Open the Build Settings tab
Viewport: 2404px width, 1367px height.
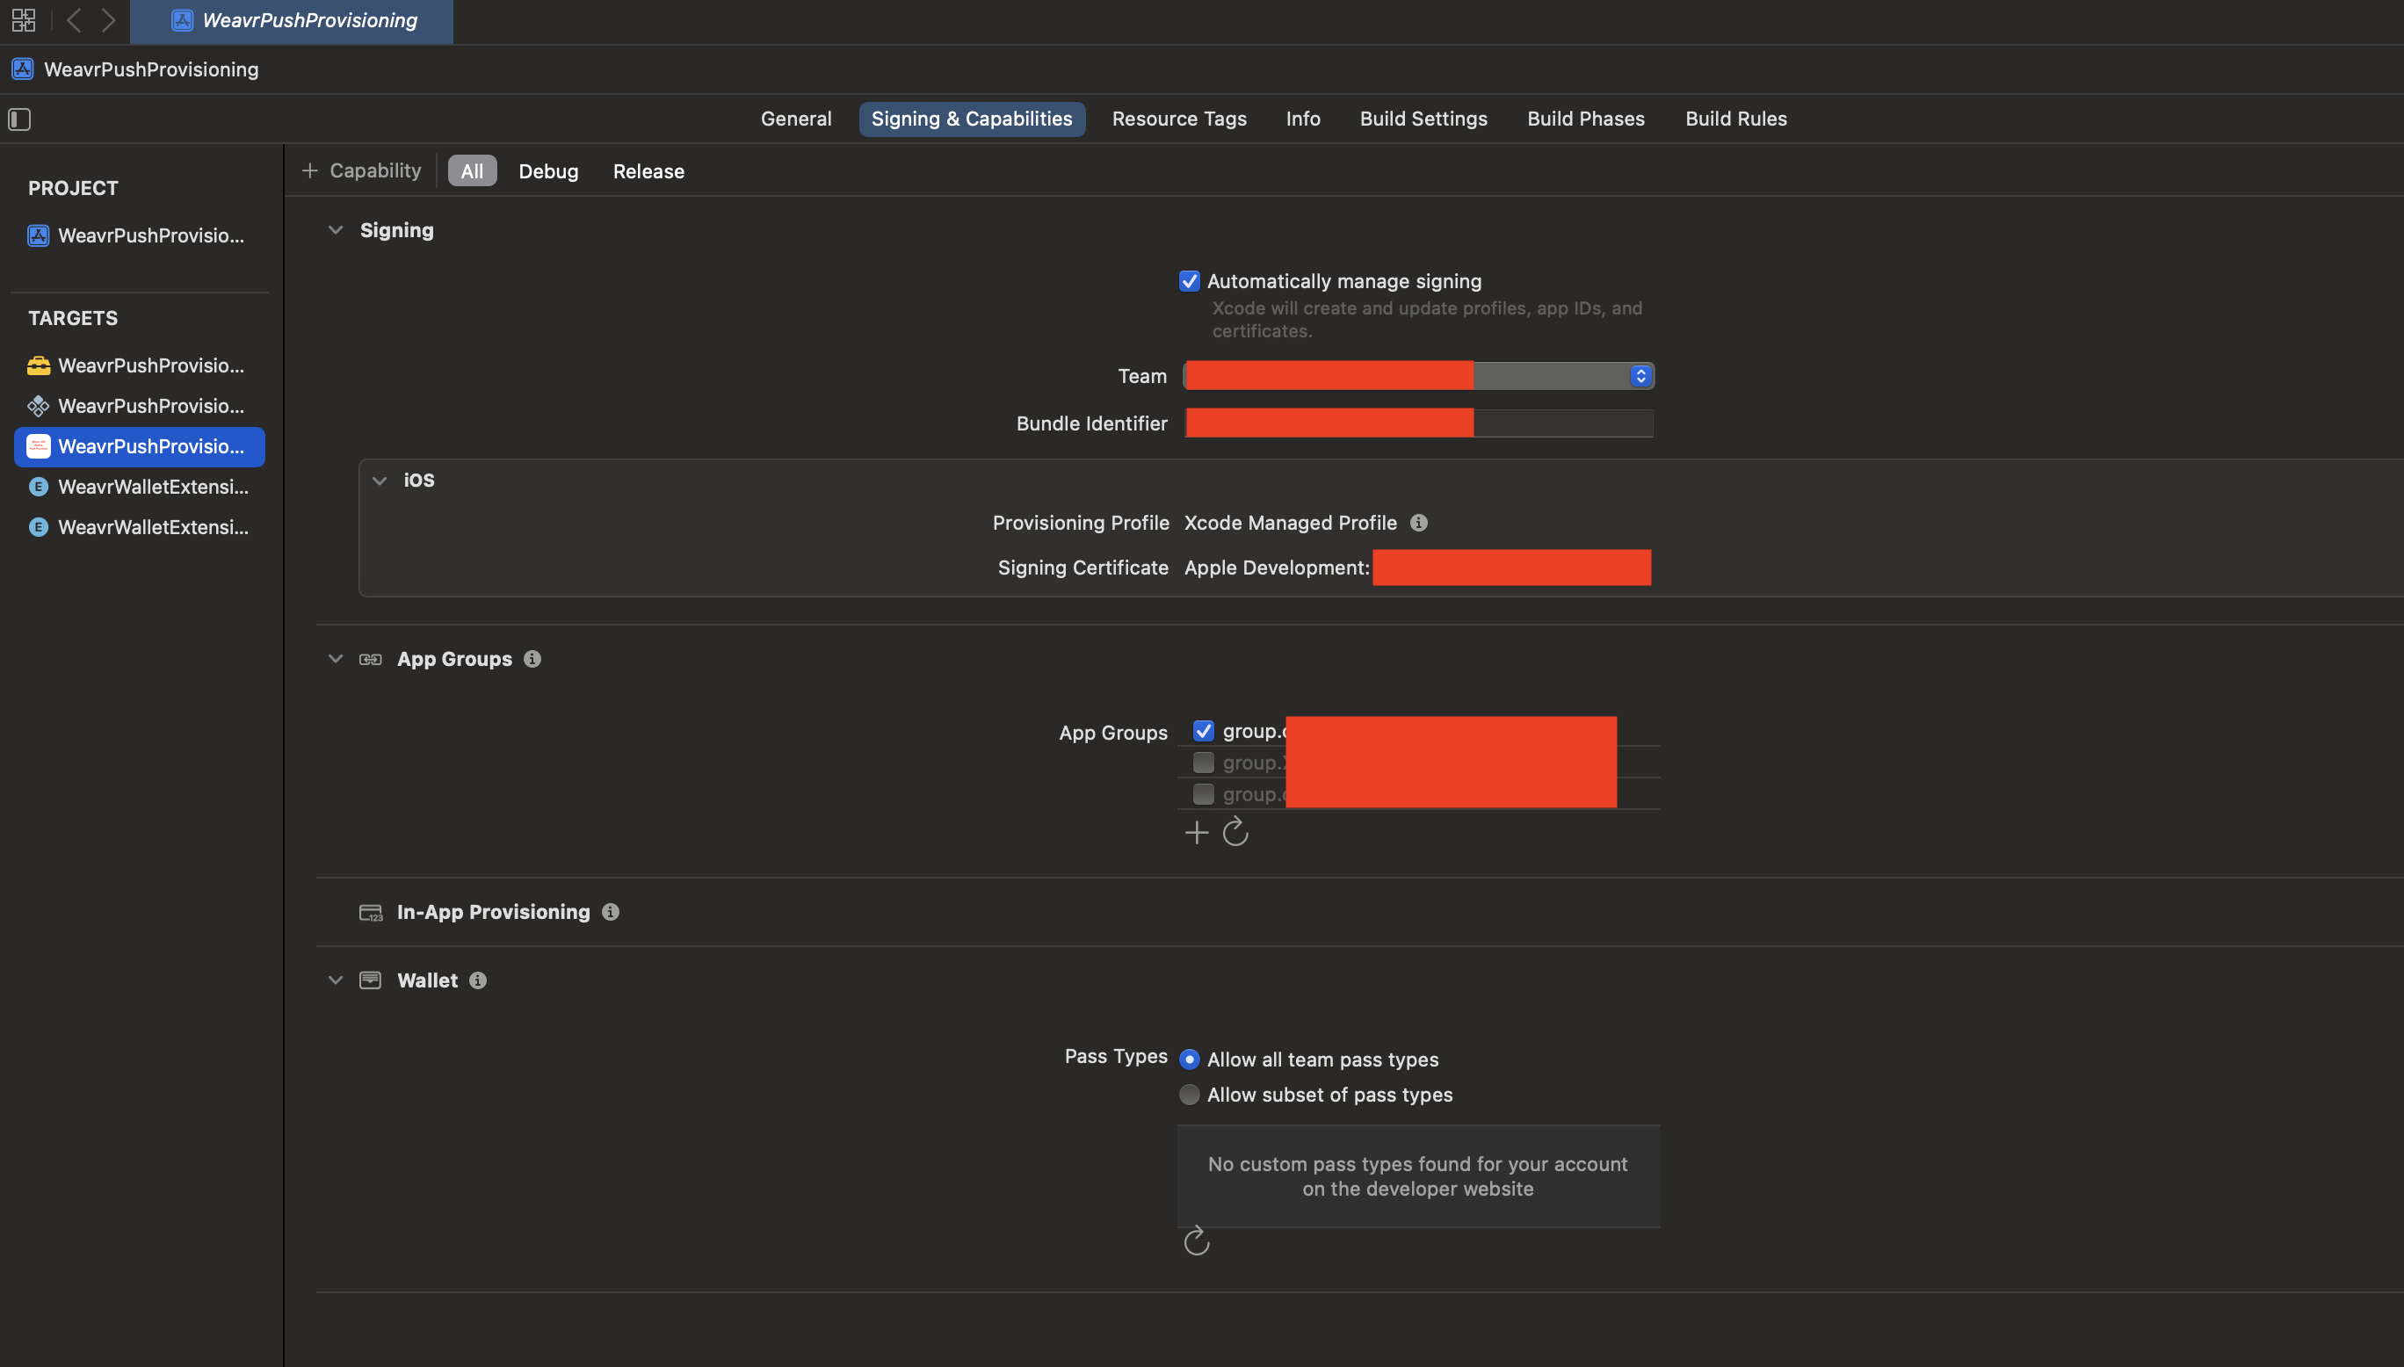pyautogui.click(x=1423, y=119)
